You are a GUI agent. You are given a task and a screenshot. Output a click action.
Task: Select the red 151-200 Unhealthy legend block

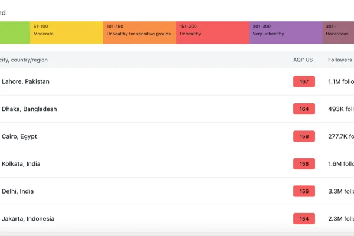click(212, 32)
